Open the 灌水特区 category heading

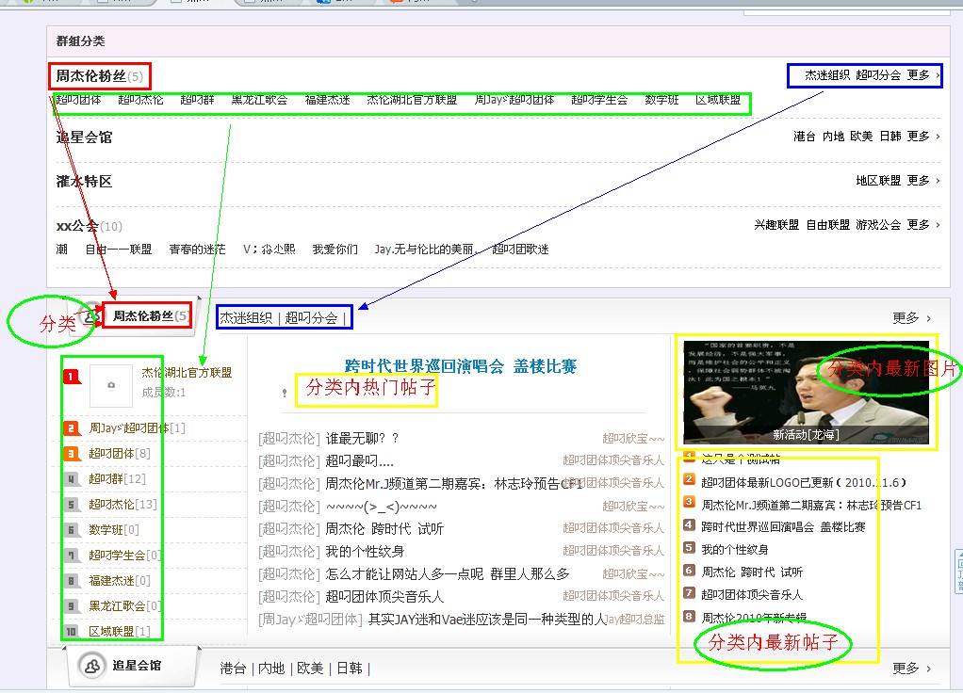(84, 181)
